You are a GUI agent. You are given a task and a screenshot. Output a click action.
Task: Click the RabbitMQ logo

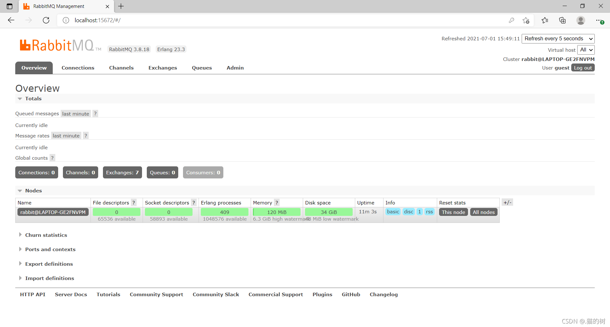click(x=60, y=45)
